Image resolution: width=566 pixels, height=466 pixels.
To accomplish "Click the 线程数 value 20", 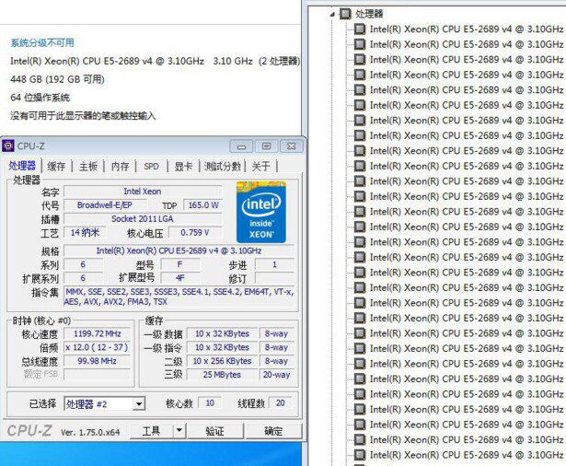I will pos(280,403).
